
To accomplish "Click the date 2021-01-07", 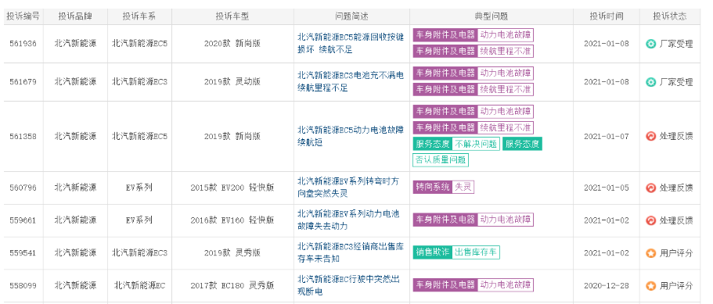I will point(607,136).
